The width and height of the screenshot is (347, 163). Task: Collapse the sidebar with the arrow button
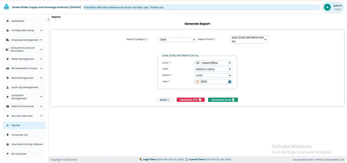(48, 19)
